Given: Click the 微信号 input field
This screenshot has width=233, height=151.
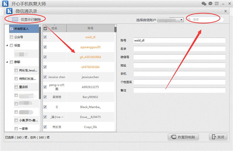Looking at the screenshot, I should point(179,57).
